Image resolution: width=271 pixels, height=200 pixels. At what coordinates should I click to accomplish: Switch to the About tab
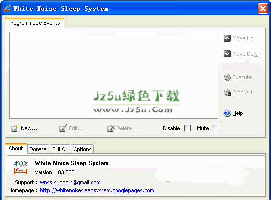pos(16,148)
